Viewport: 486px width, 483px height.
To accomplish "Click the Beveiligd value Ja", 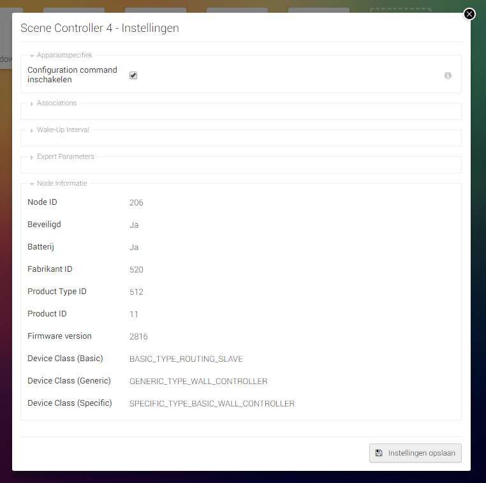I will click(x=134, y=225).
